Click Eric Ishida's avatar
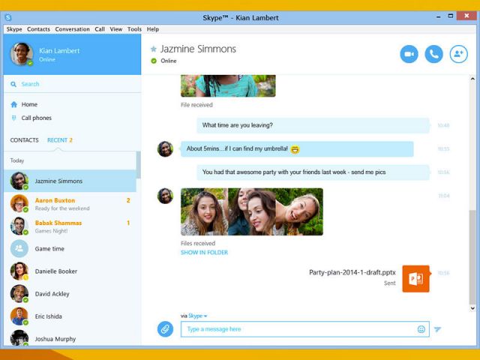The height and width of the screenshot is (360, 480). click(x=19, y=316)
